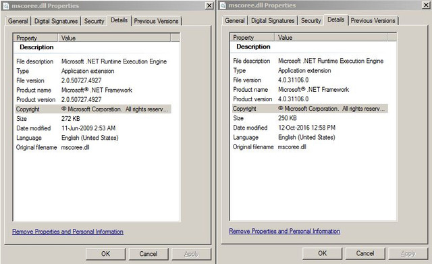Click Value column header in left window
This screenshot has width=432, height=264.
(x=114, y=38)
